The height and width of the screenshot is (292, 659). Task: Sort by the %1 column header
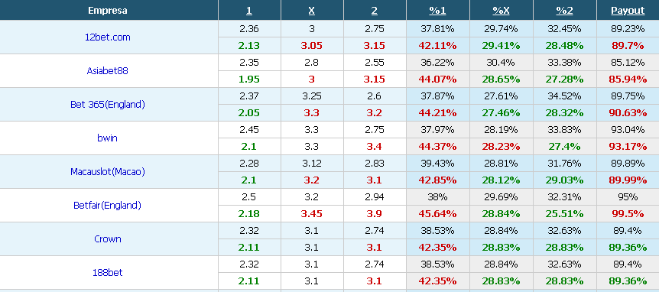point(437,11)
